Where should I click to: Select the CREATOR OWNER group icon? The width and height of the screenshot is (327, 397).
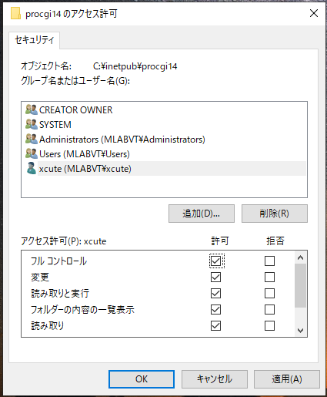(32, 109)
